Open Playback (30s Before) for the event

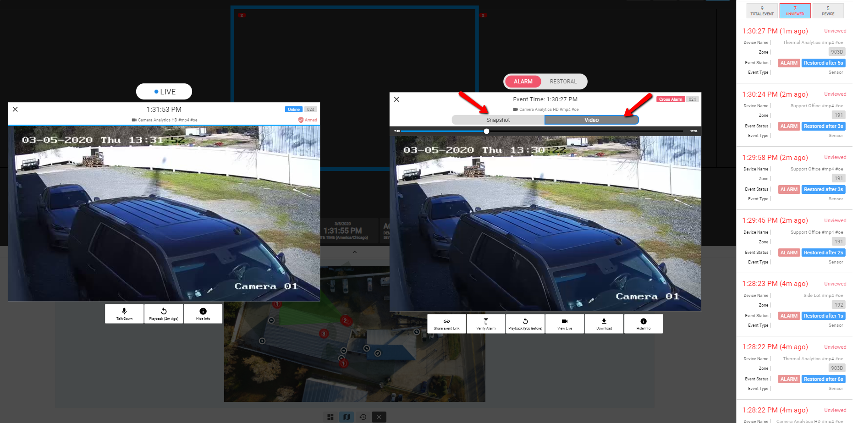(525, 324)
